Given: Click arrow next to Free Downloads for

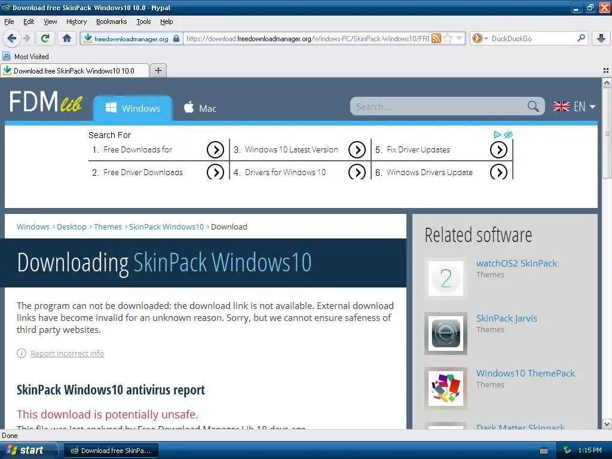Looking at the screenshot, I should tap(215, 149).
